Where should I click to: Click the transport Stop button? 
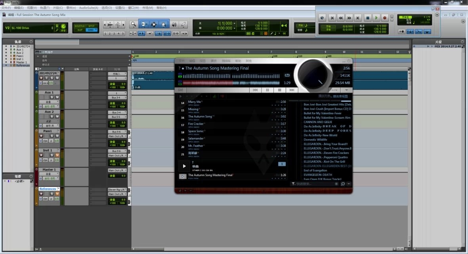pos(368,18)
